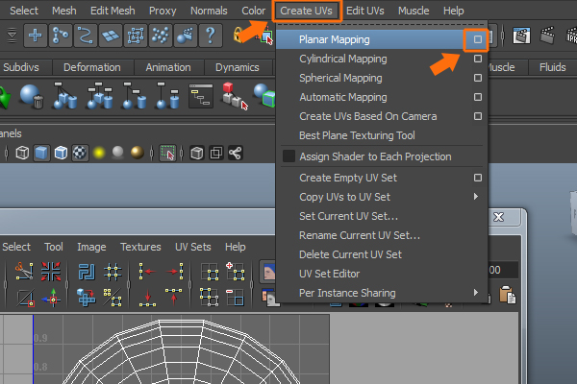This screenshot has height=384, width=577.
Task: Choose Automatic Mapping from the menu
Action: coord(342,97)
